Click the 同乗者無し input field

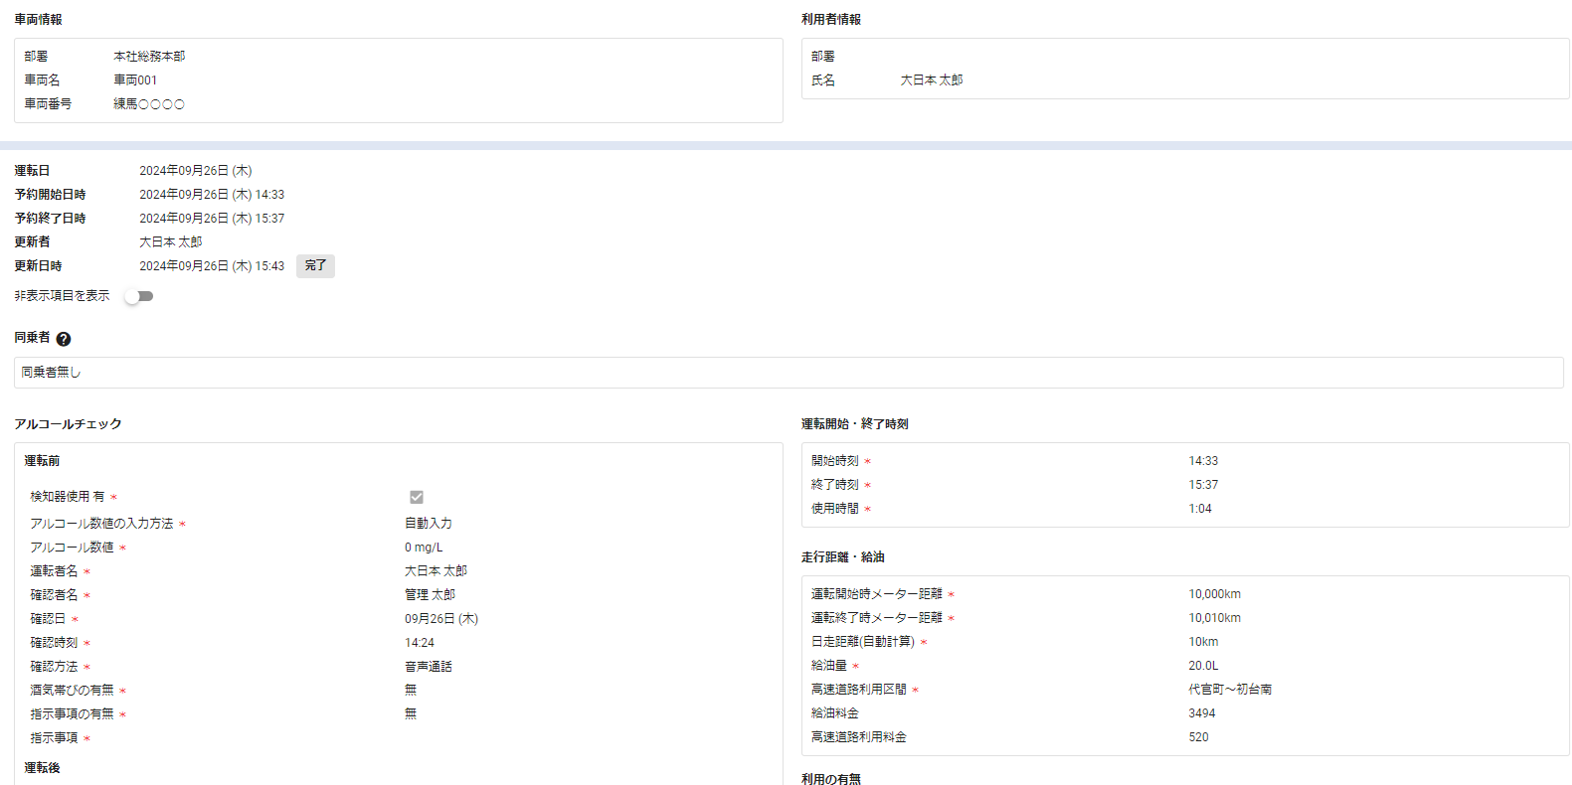click(787, 373)
